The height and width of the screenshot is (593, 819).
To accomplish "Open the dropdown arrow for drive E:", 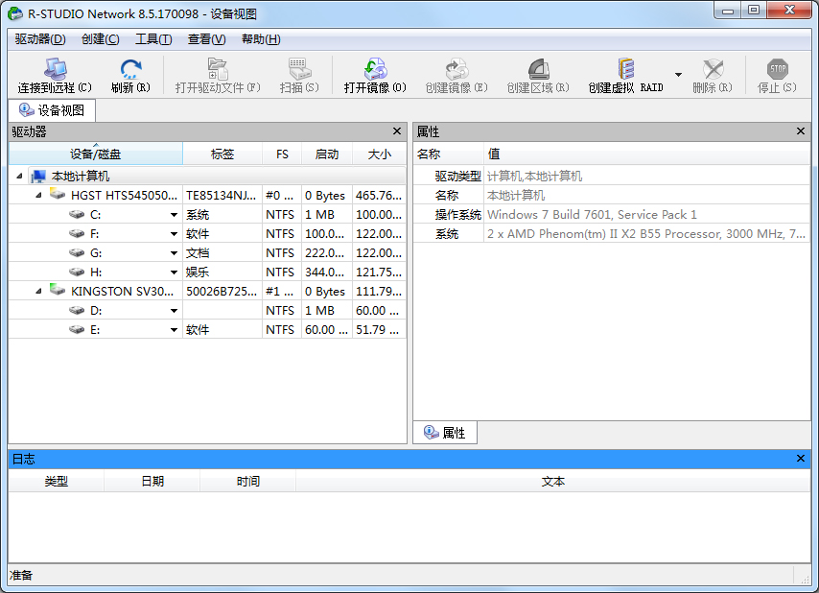I will 174,330.
